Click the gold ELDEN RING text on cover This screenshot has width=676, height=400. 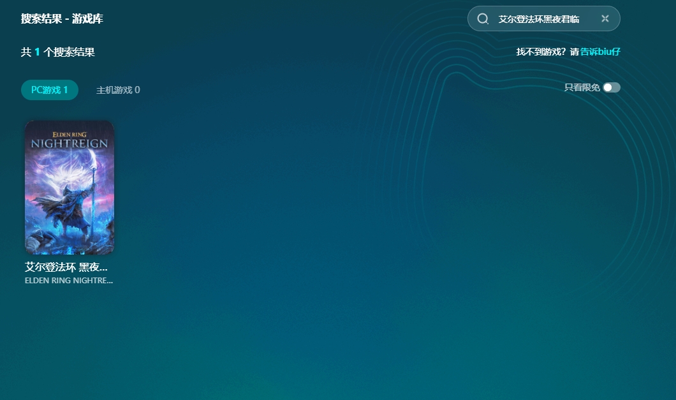(x=70, y=135)
